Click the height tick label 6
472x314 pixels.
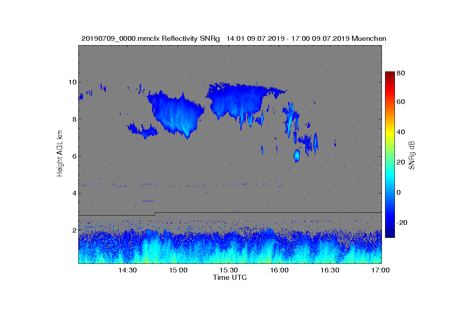coord(74,156)
